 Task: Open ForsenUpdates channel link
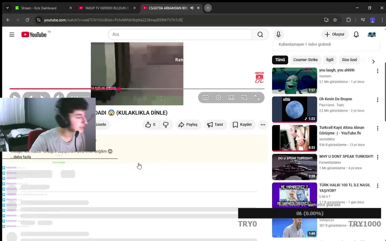click(x=330, y=163)
